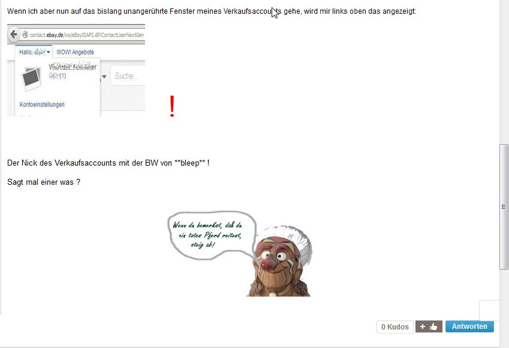Click the speech bubble with handwritten text
Viewport: 509px width, 348px height.
point(212,236)
